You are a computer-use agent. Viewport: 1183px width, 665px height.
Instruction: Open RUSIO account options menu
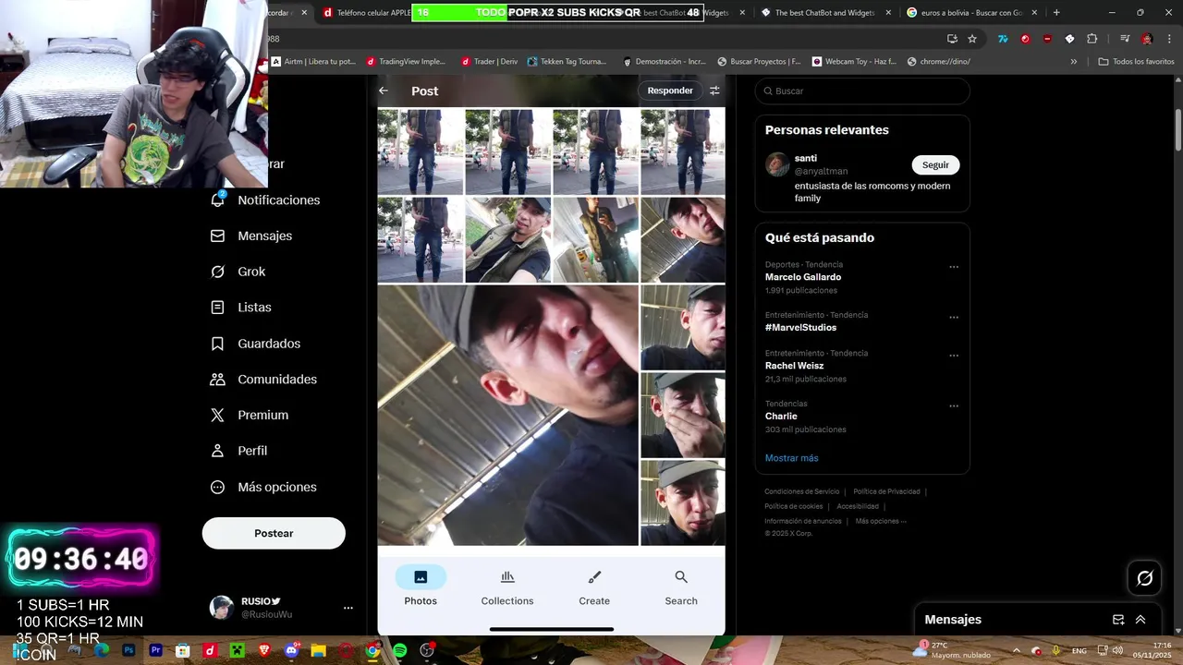click(x=348, y=608)
